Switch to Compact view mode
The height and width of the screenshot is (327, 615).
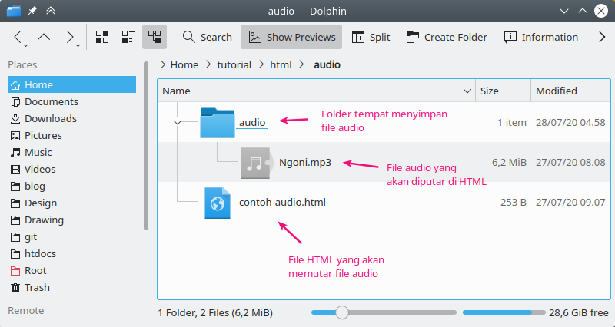coord(128,37)
